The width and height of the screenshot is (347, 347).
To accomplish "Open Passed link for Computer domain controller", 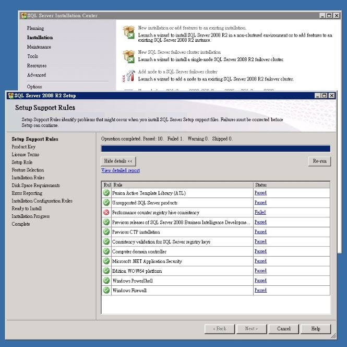I will coord(260,251).
